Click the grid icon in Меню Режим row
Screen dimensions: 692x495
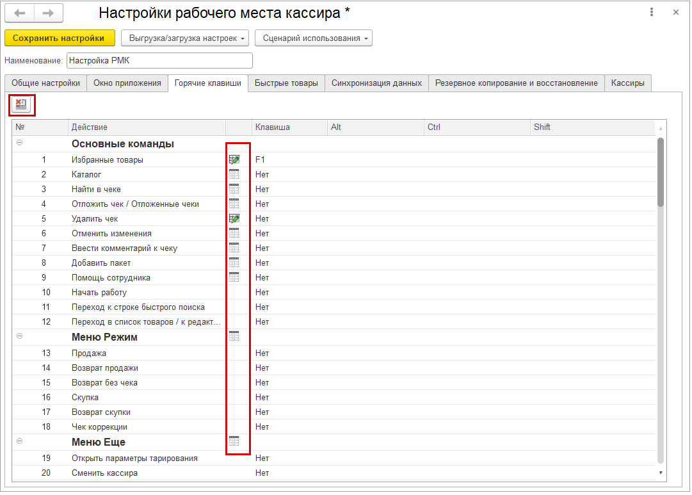(234, 336)
